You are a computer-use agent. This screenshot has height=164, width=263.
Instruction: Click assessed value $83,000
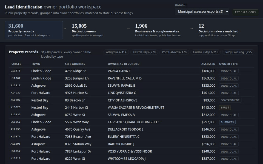[209, 100]
